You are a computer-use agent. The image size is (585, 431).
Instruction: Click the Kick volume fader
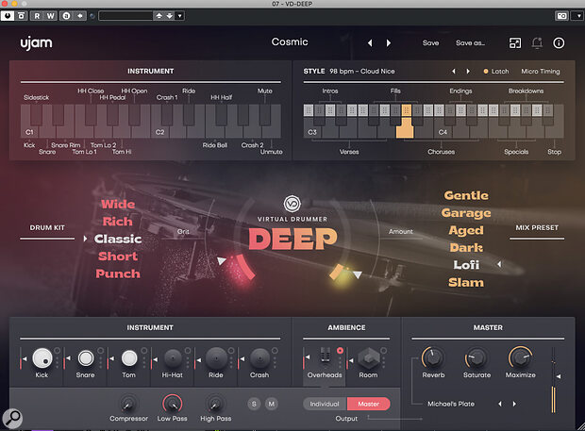22,358
